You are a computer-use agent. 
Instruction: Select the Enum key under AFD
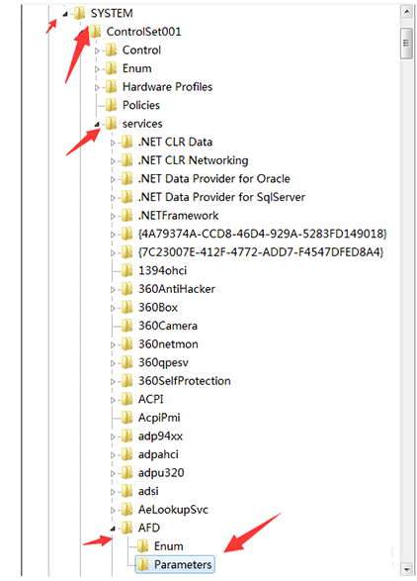tap(168, 545)
